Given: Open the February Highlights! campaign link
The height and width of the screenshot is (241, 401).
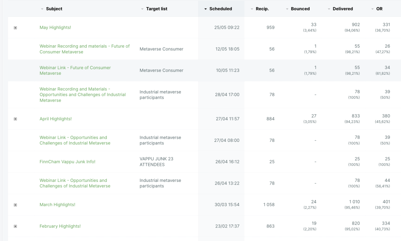Looking at the screenshot, I should [60, 226].
